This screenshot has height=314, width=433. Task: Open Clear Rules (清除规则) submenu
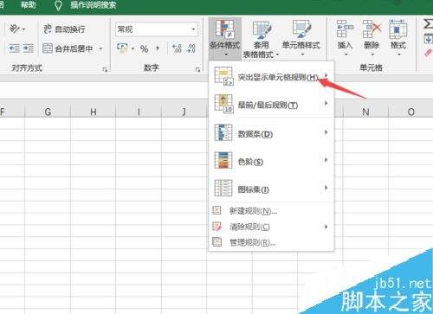point(271,227)
